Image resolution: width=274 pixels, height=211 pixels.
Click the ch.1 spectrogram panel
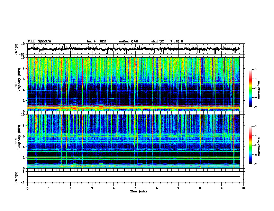[x=133, y=84]
